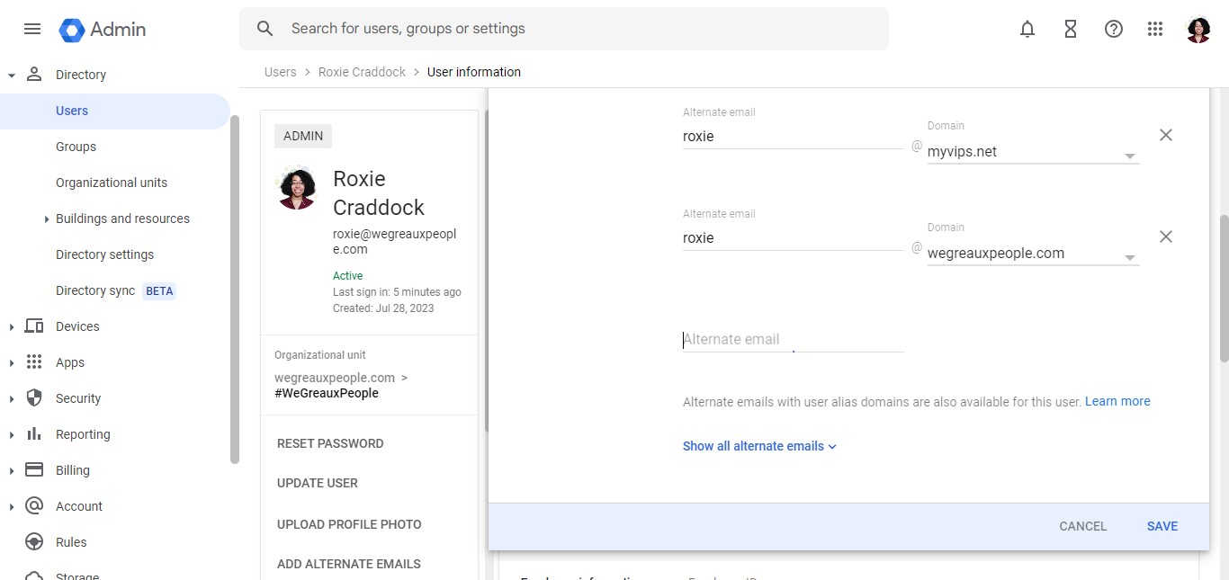
Task: Expand the Devices section in sidebar
Action: 12,326
